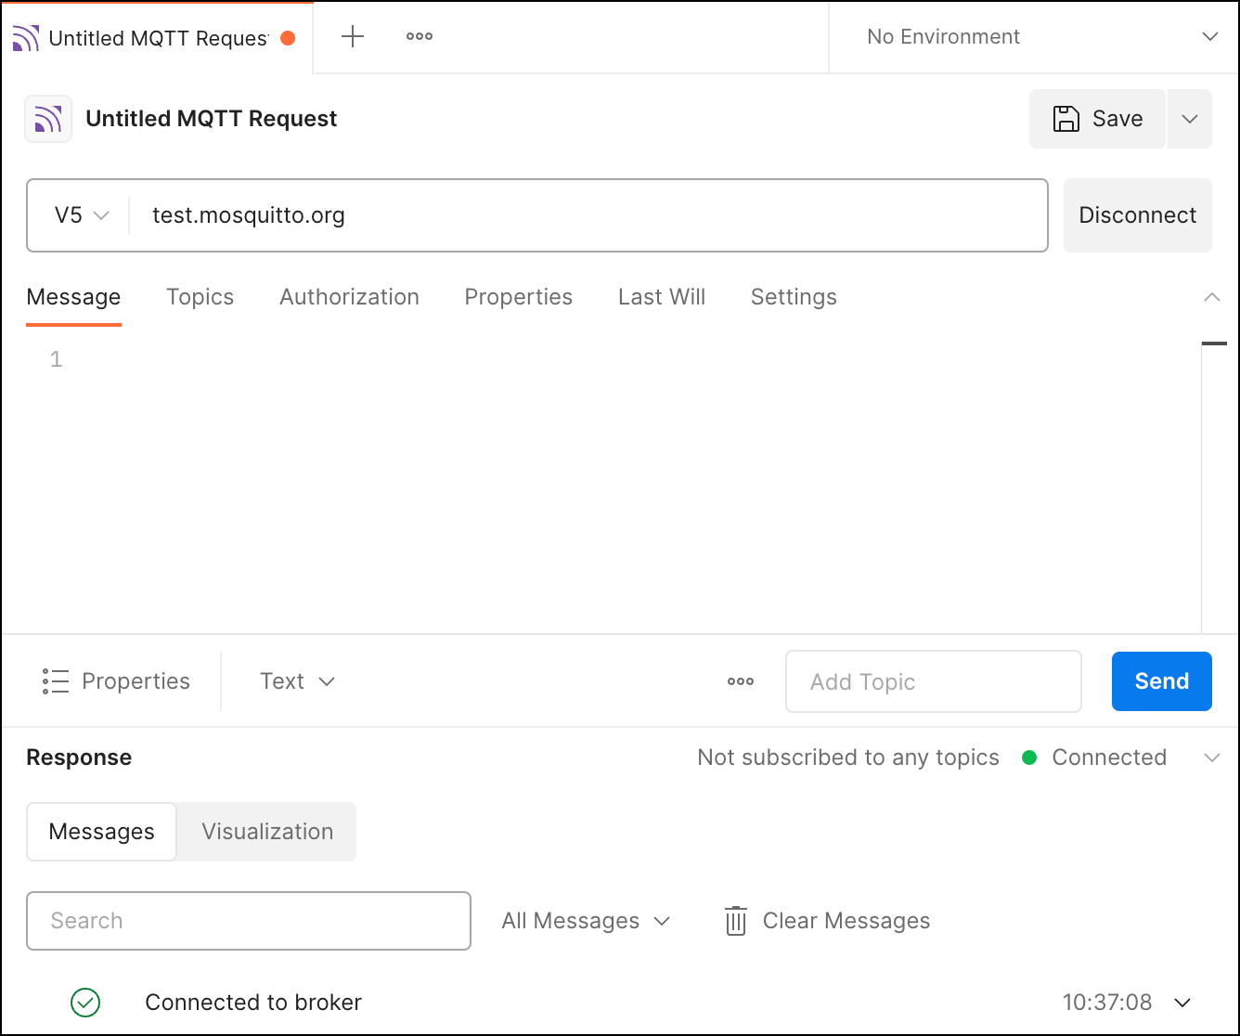Viewport: 1240px width, 1036px height.
Task: Open the V5 protocol version dropdown
Action: (x=81, y=215)
